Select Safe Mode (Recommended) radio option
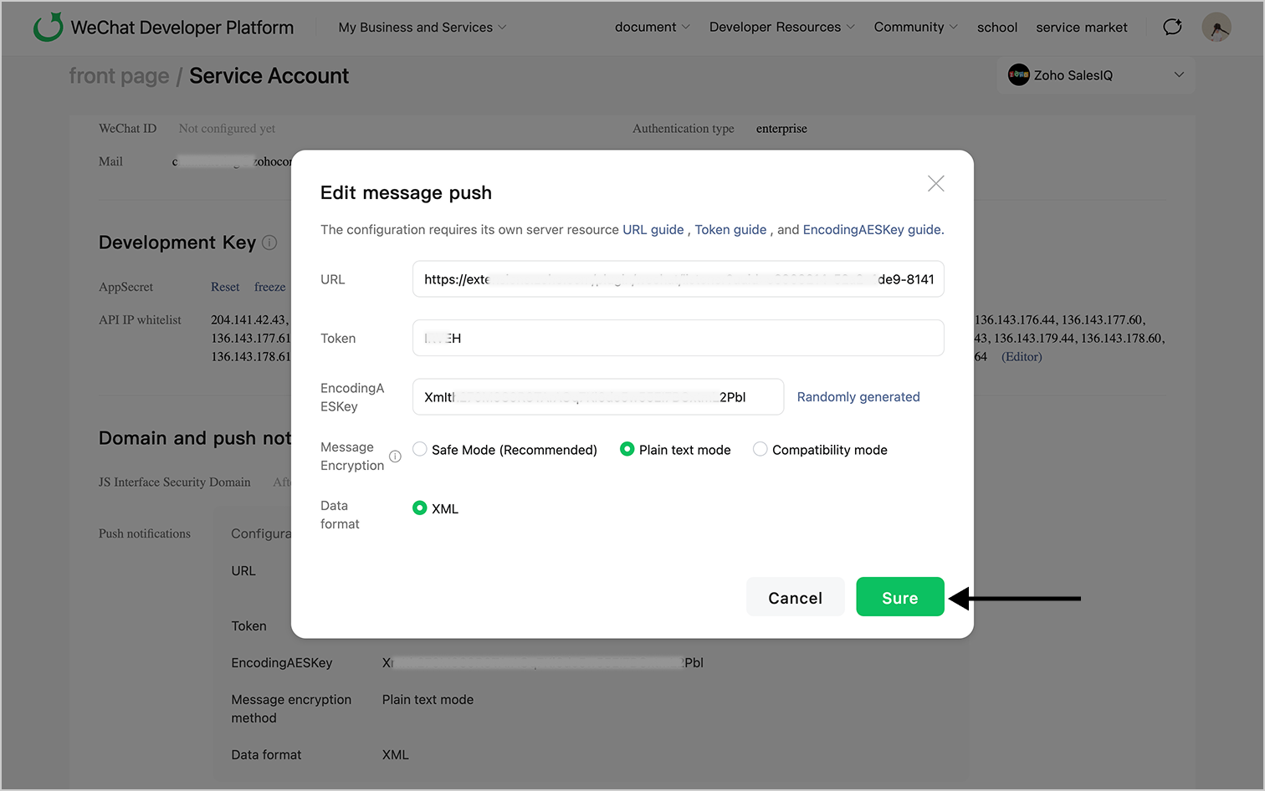Image resolution: width=1265 pixels, height=791 pixels. coord(420,449)
